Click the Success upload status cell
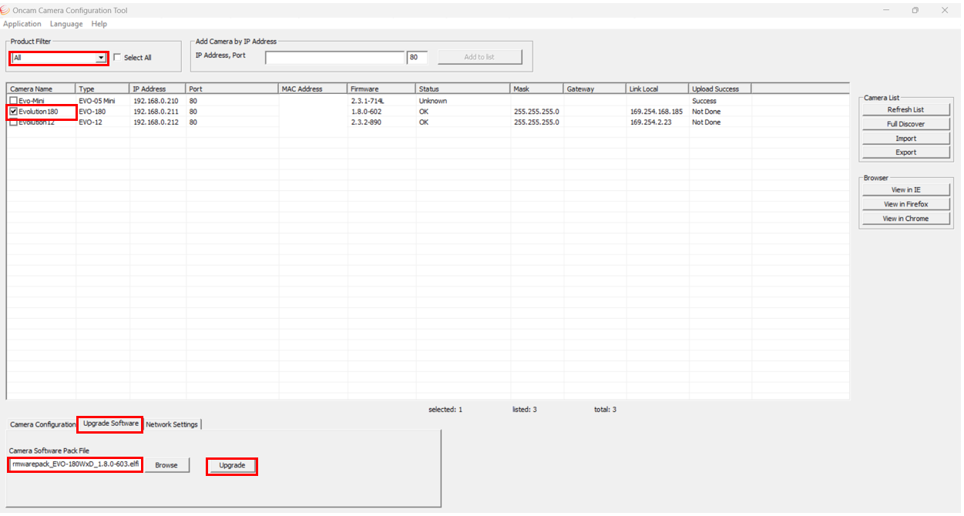The image size is (964, 516). [x=704, y=101]
